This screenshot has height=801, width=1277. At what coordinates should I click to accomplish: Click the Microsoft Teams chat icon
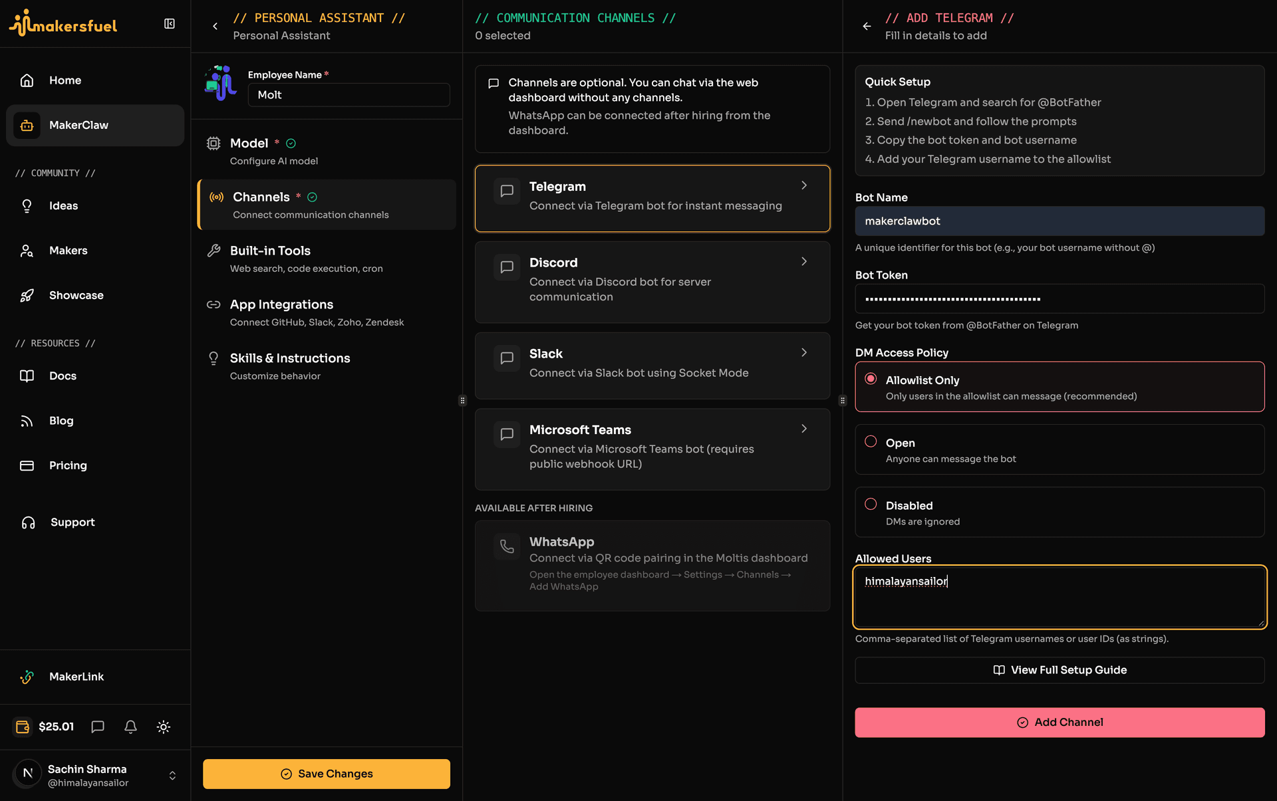click(x=507, y=435)
